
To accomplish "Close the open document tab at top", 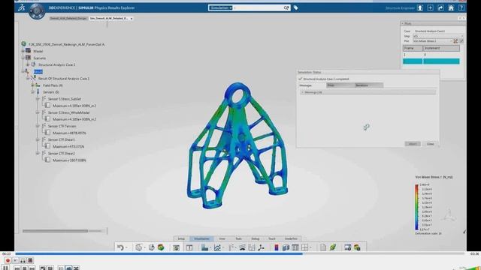I will [x=132, y=19].
